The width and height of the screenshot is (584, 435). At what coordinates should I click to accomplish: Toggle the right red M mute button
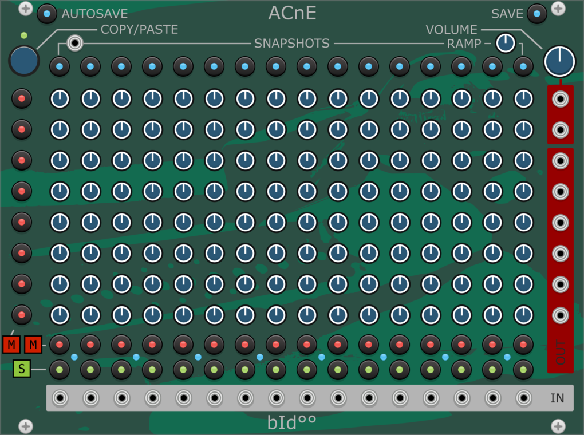click(33, 345)
